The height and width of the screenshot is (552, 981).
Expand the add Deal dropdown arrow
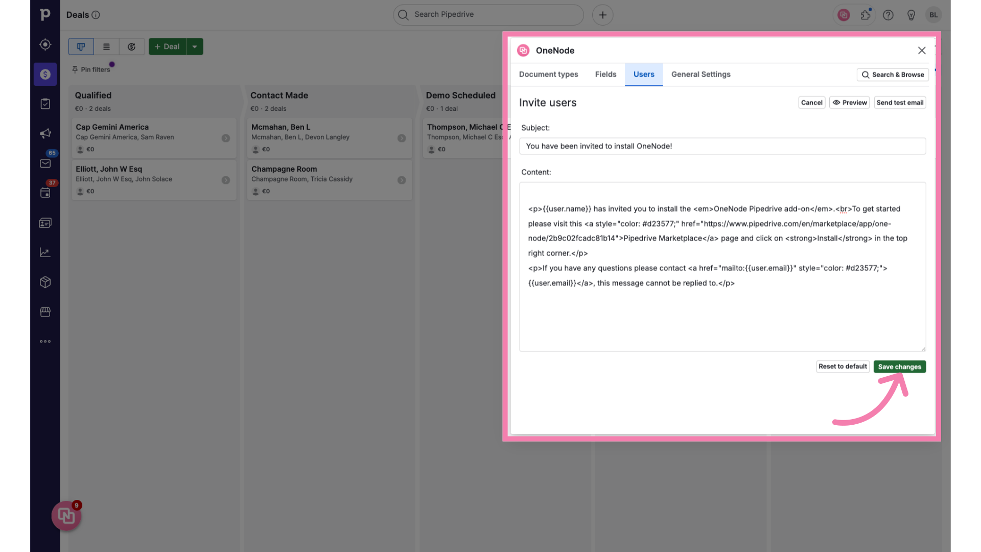(195, 47)
